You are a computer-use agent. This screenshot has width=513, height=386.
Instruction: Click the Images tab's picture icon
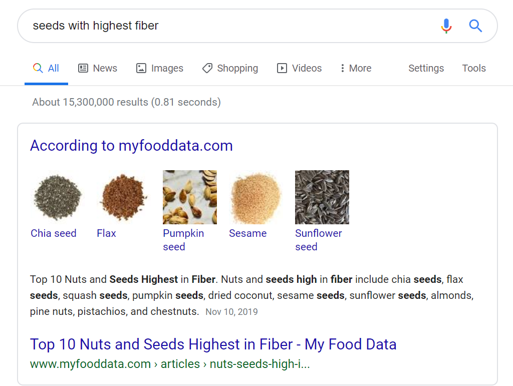click(x=141, y=68)
